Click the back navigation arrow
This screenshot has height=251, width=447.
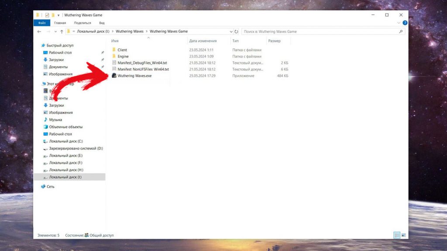[x=39, y=31]
